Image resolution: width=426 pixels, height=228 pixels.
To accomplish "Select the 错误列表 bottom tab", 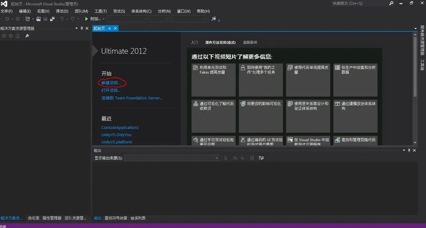I will [x=138, y=218].
